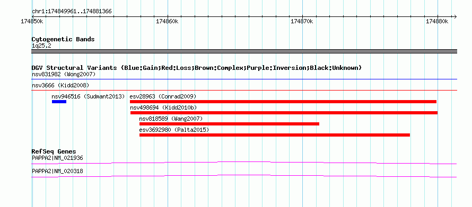
Task: Click the red nsv498694 variant bar
Action: click(284, 113)
